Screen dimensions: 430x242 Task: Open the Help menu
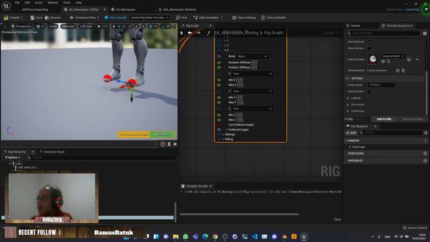pyautogui.click(x=79, y=3)
